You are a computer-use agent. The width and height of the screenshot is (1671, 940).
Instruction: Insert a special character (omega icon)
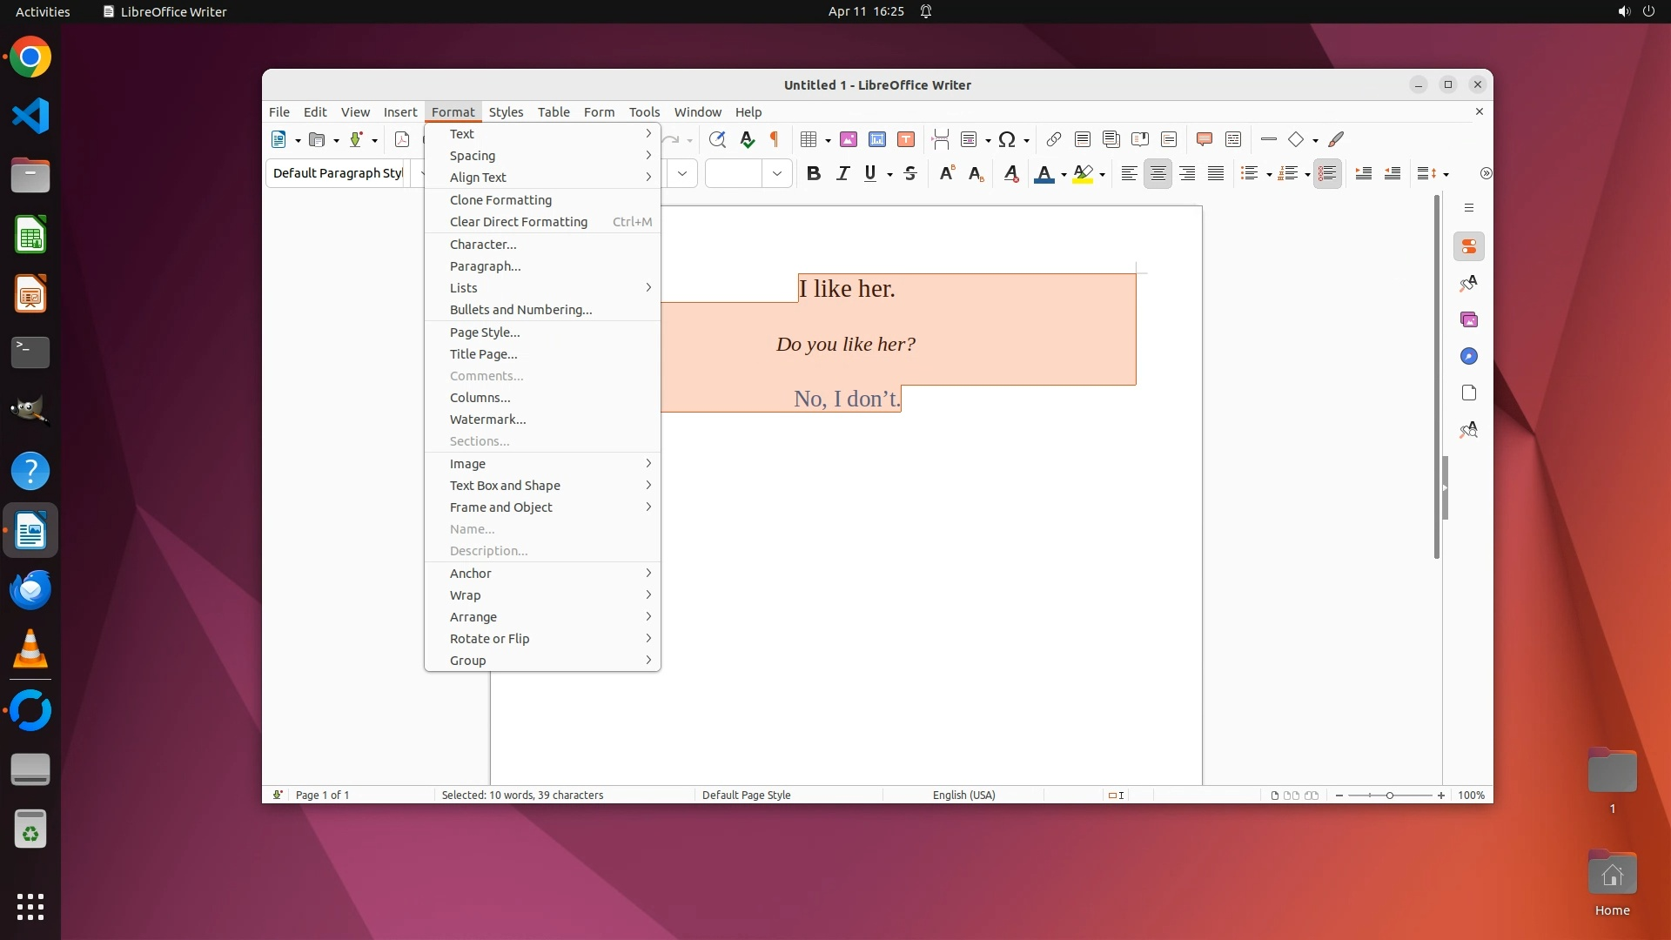1007,139
